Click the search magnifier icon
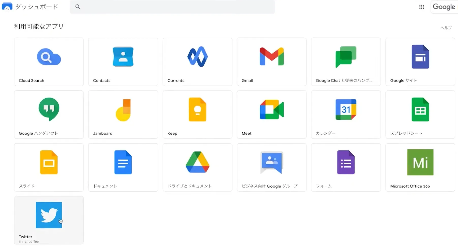The image size is (458, 250). point(78,7)
